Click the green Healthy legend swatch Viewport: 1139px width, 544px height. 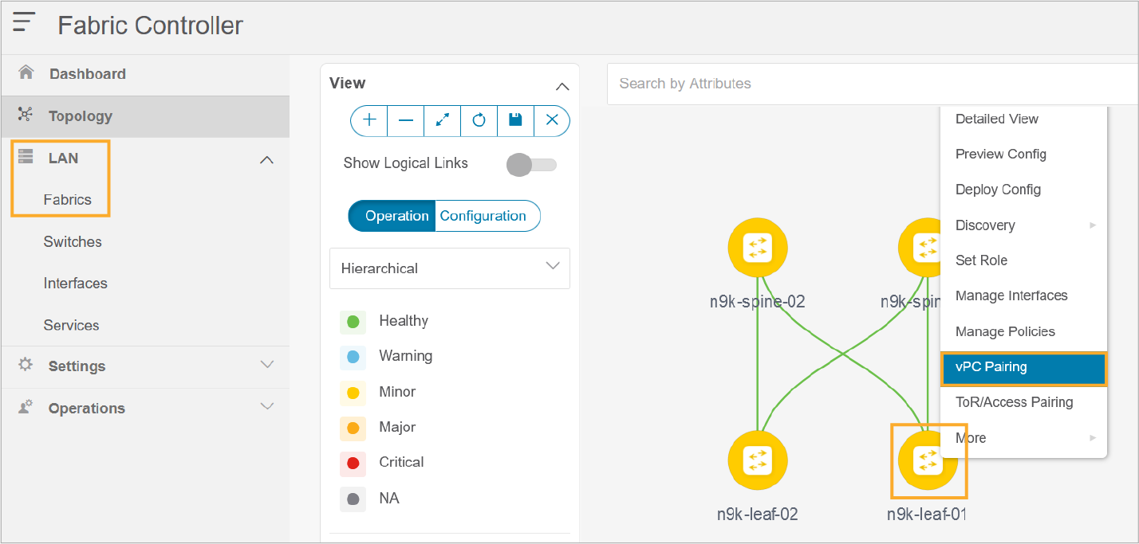click(x=353, y=322)
